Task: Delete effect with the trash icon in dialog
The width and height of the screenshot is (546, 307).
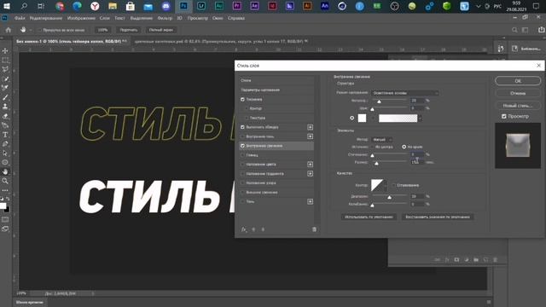Action: pyautogui.click(x=314, y=229)
